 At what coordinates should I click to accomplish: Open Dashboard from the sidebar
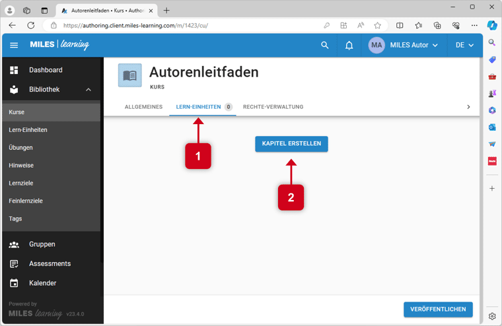46,70
